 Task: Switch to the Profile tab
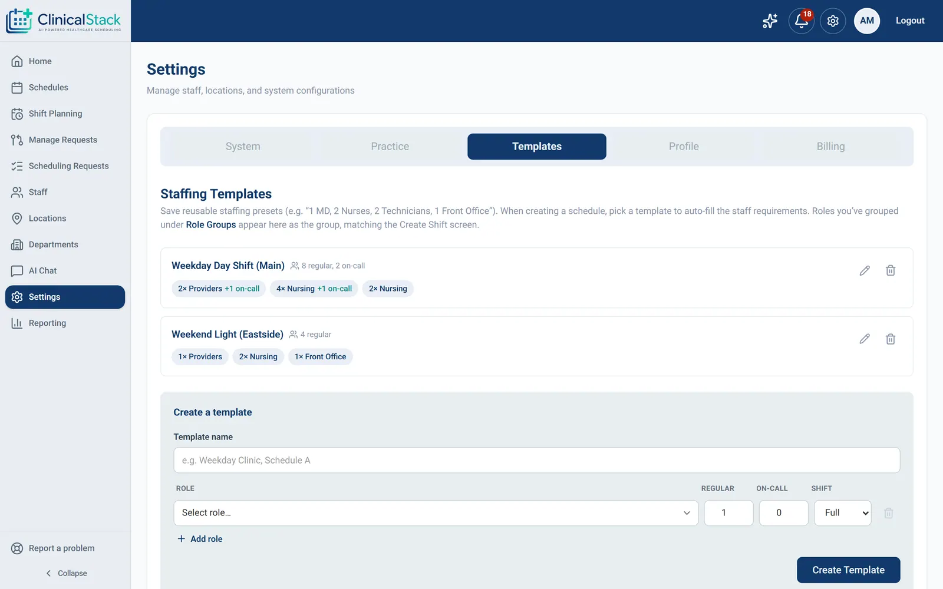tap(684, 147)
